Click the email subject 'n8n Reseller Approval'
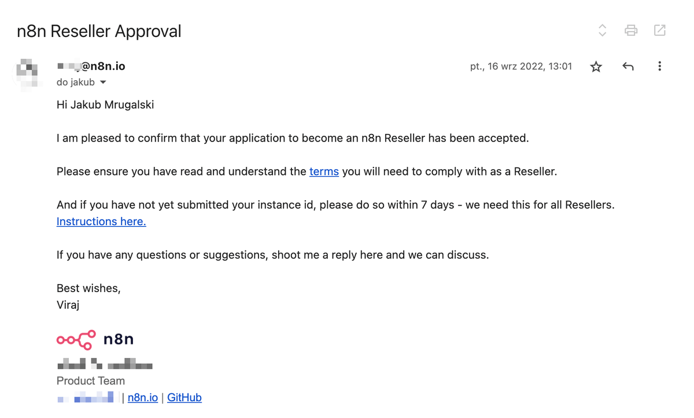This screenshot has width=694, height=418. pyautogui.click(x=99, y=31)
